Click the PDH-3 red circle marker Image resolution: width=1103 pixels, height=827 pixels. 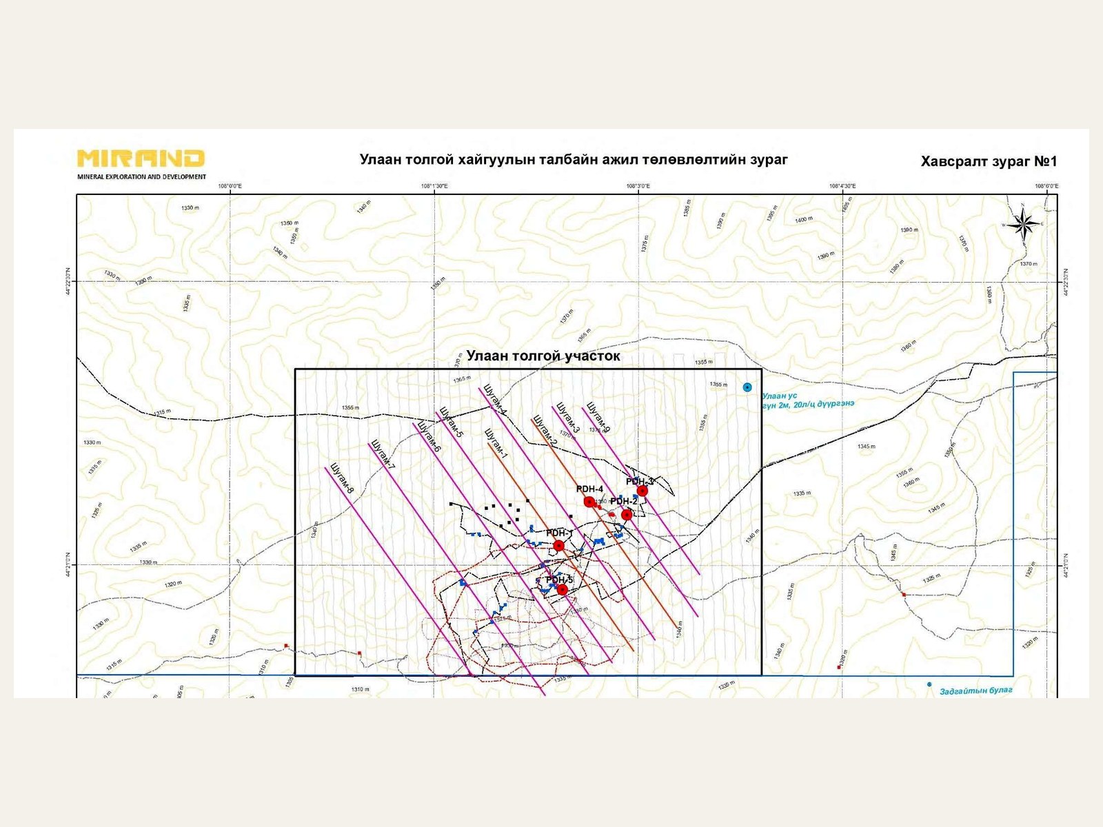coord(642,491)
